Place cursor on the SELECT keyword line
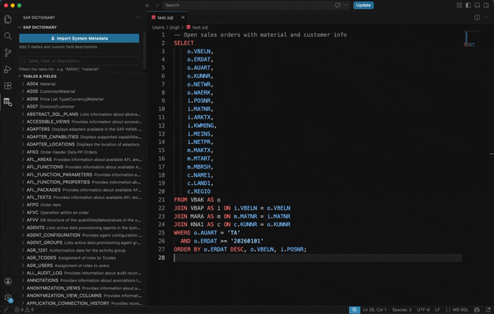 pyautogui.click(x=184, y=43)
